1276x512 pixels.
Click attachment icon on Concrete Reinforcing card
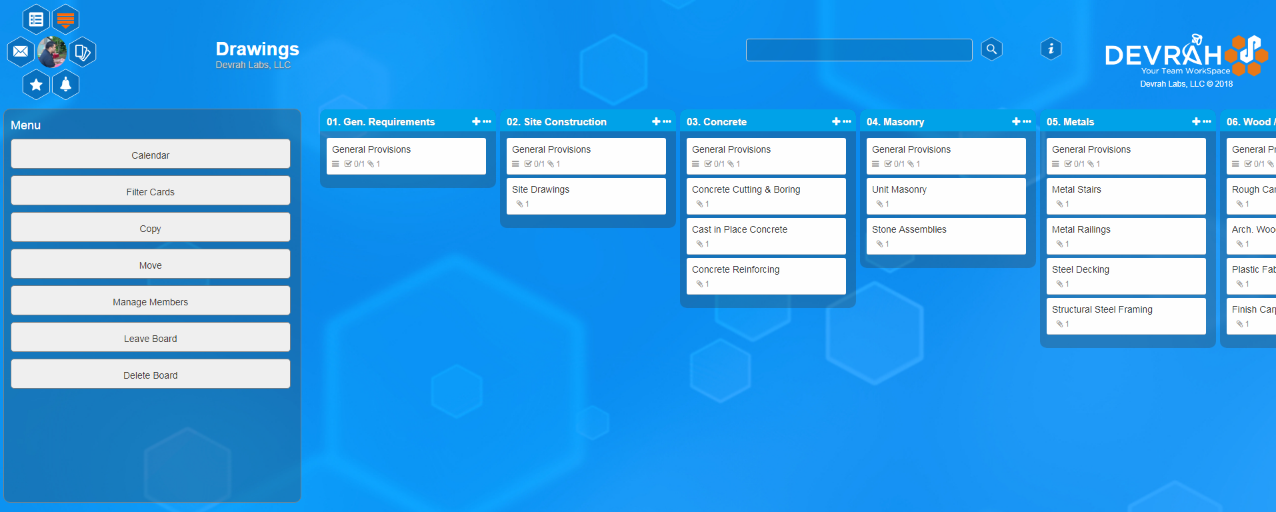(699, 284)
